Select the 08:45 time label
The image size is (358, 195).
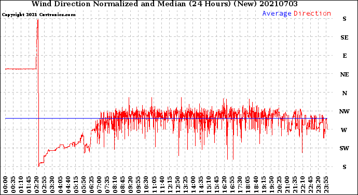pos(122,185)
